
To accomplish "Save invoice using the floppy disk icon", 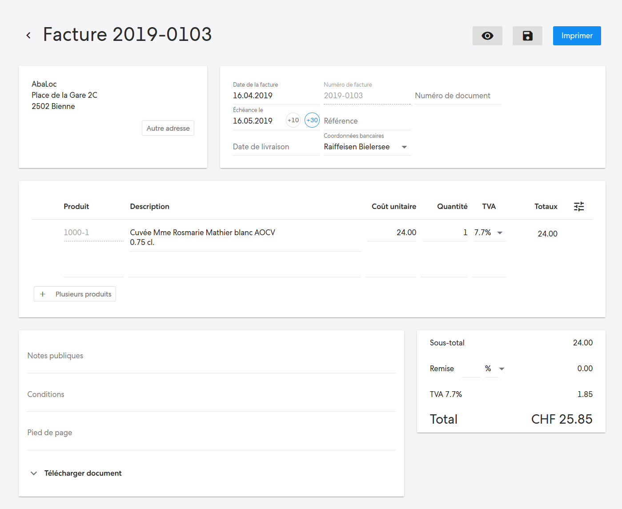I will tap(527, 36).
